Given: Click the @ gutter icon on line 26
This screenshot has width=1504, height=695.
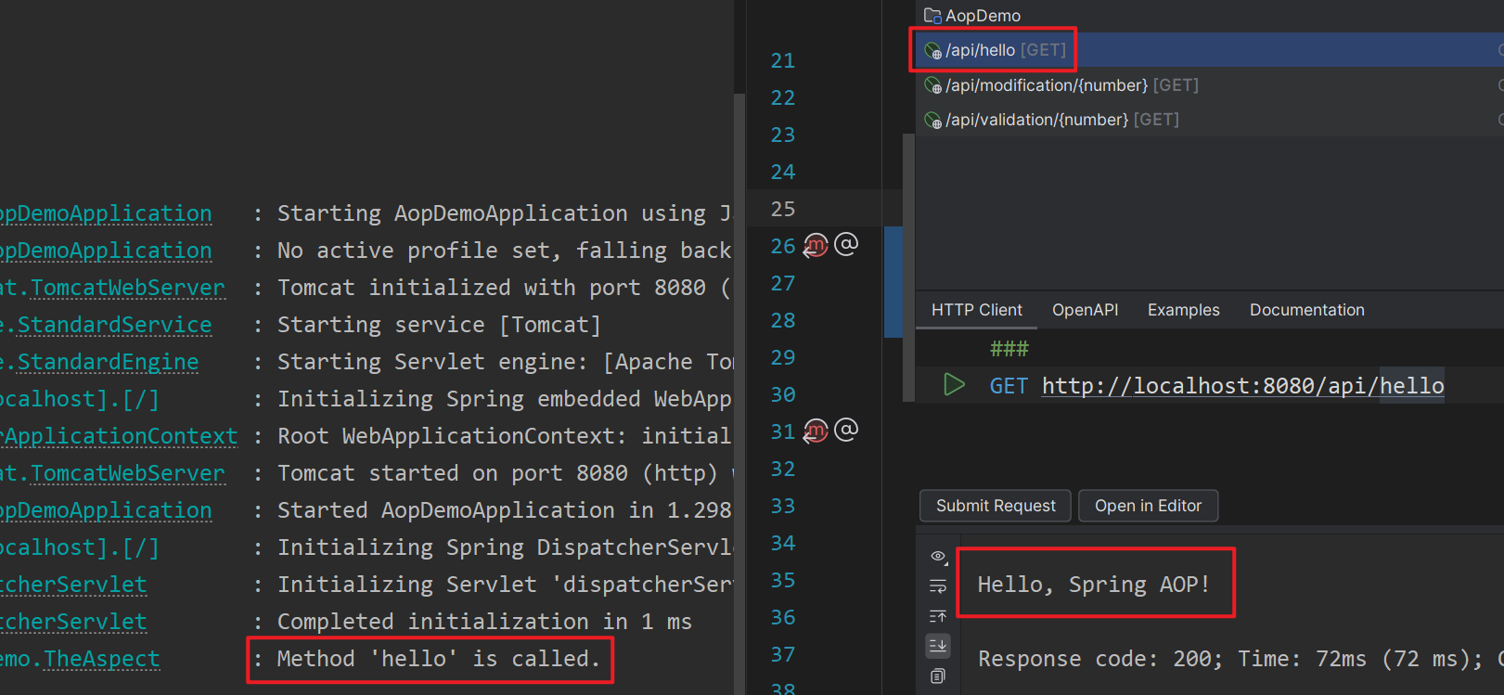Looking at the screenshot, I should (x=846, y=244).
